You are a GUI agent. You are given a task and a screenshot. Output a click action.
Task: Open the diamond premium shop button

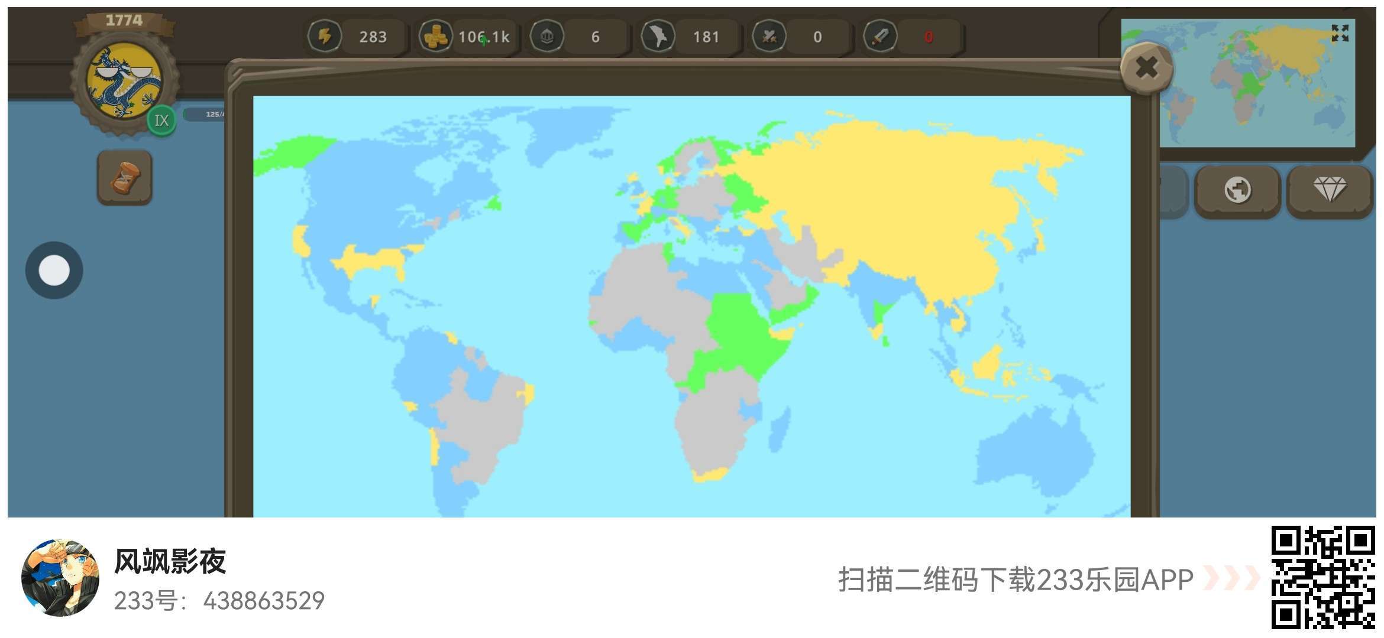(1329, 190)
